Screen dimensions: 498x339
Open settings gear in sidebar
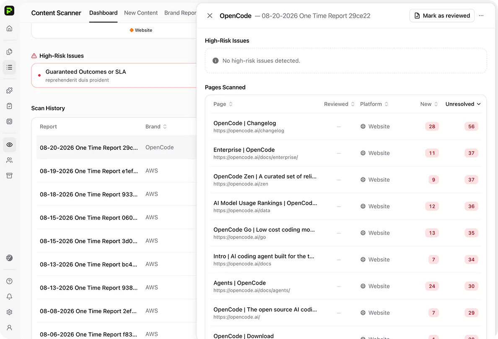point(9,312)
